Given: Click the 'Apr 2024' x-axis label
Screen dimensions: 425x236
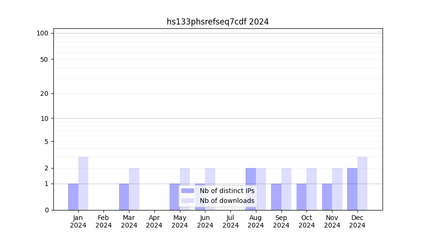Looking at the screenshot, I should click(154, 221).
